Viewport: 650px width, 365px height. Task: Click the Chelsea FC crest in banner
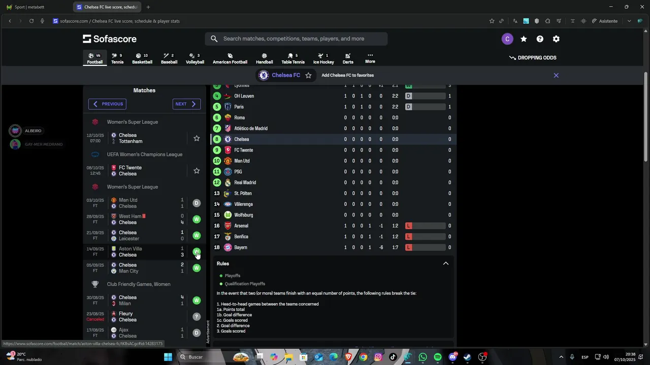click(x=264, y=75)
